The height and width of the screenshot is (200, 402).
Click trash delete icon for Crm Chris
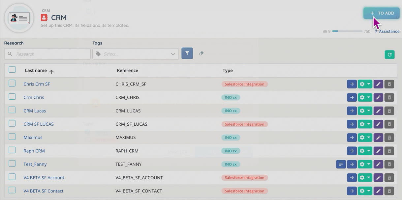click(x=389, y=98)
